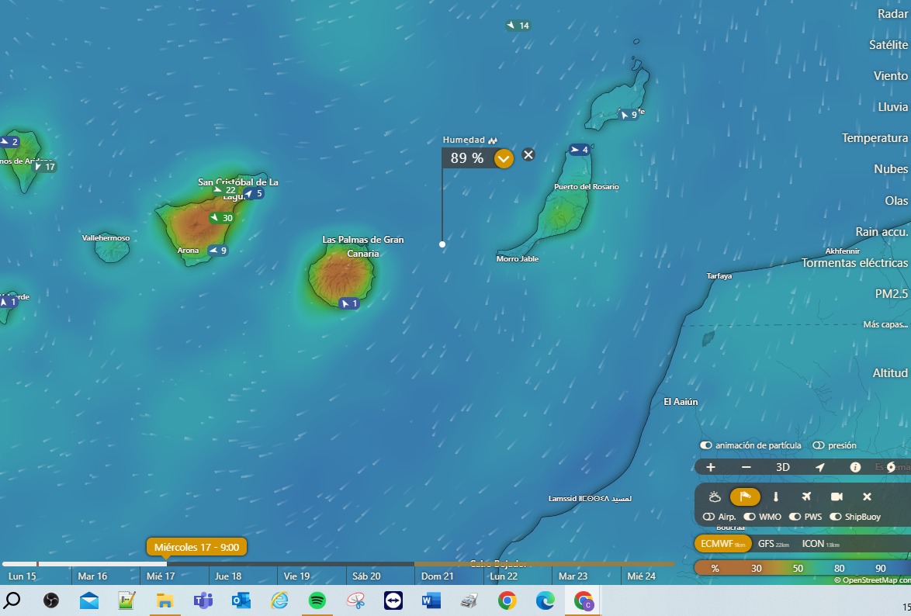Click the Tarfaya map label
Viewport: 911px width, 616px height.
719,276
